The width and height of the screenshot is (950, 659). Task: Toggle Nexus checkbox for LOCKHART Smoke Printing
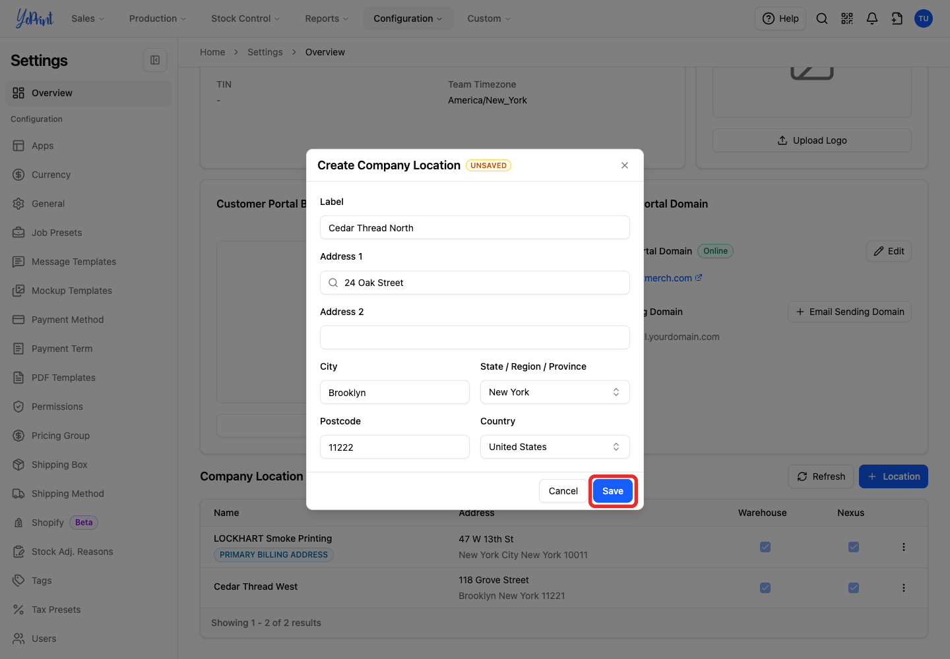coord(854,547)
